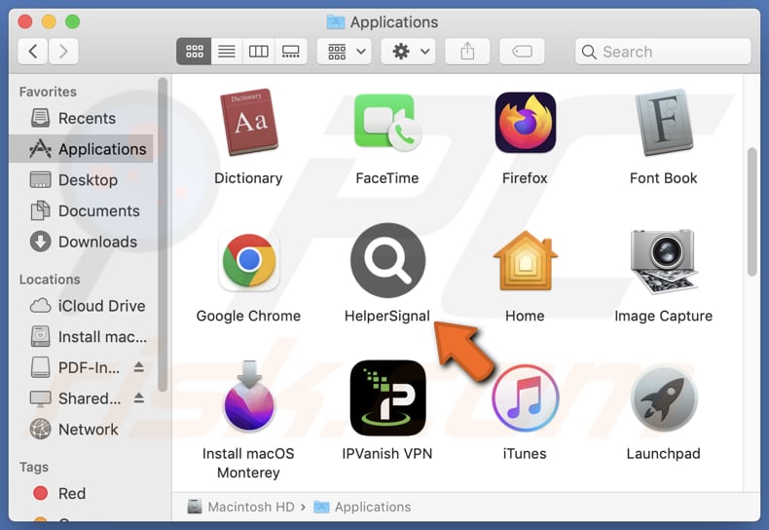Go back with the left chevron button
The height and width of the screenshot is (530, 769).
pos(33,51)
